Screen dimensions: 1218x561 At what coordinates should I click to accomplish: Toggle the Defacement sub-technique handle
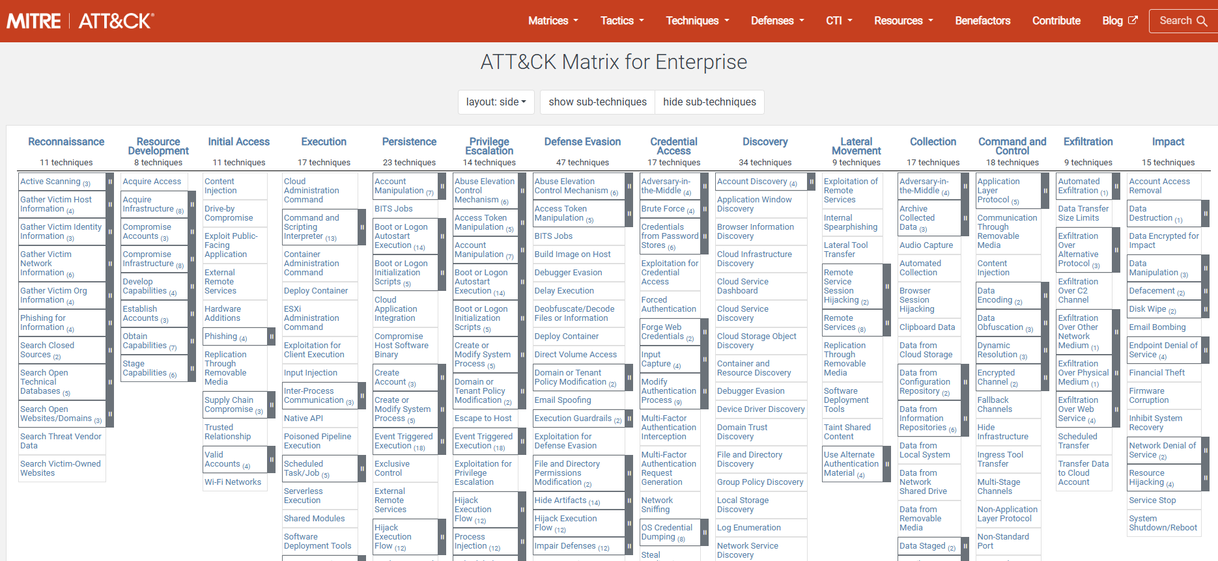coord(1205,291)
